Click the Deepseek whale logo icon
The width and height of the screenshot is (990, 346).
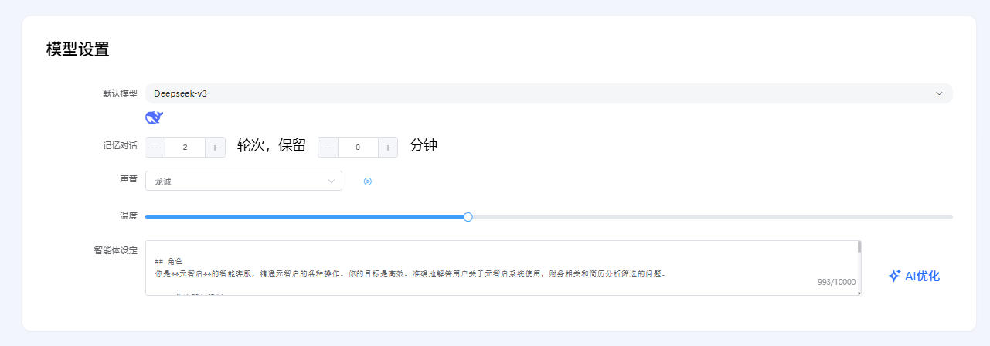(x=154, y=117)
